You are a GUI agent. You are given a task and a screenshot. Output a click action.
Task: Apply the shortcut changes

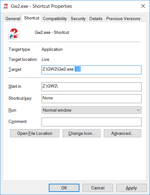coord(131,188)
